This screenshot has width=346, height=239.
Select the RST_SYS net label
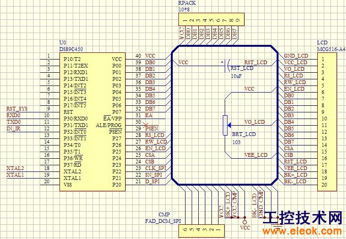point(17,109)
